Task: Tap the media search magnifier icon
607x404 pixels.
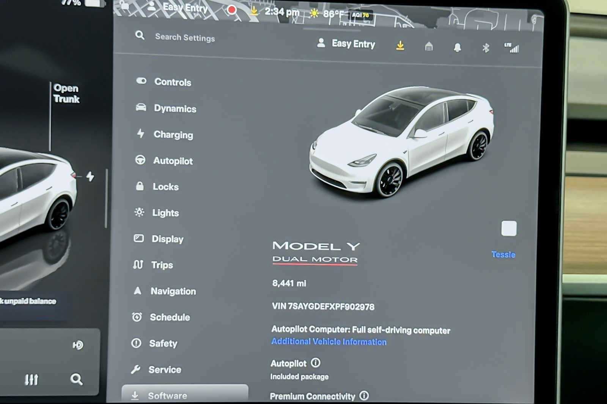Action: pos(76,379)
